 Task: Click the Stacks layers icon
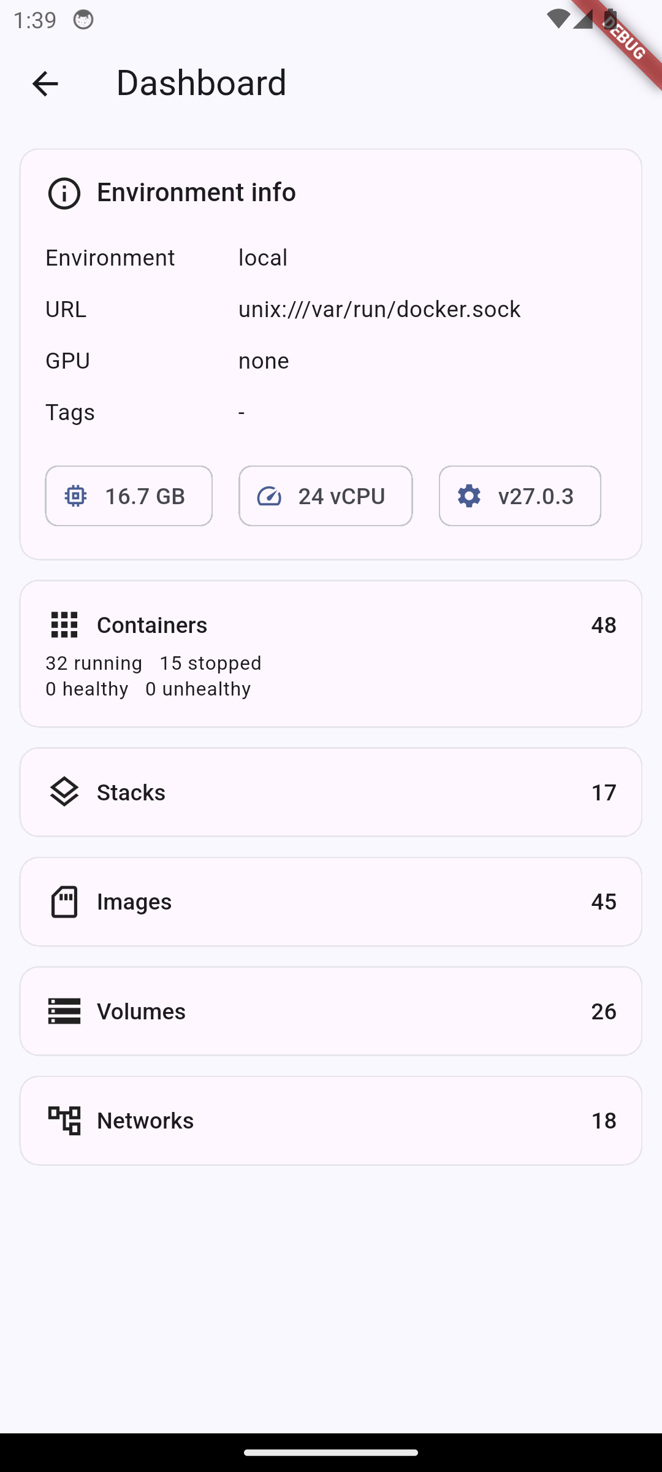tap(64, 792)
